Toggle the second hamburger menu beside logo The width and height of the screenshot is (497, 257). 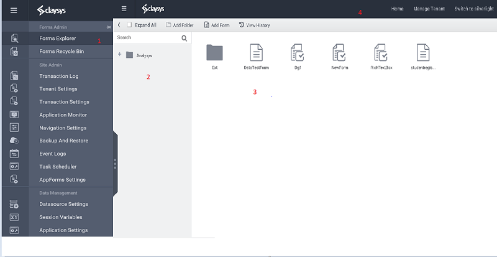coord(124,9)
